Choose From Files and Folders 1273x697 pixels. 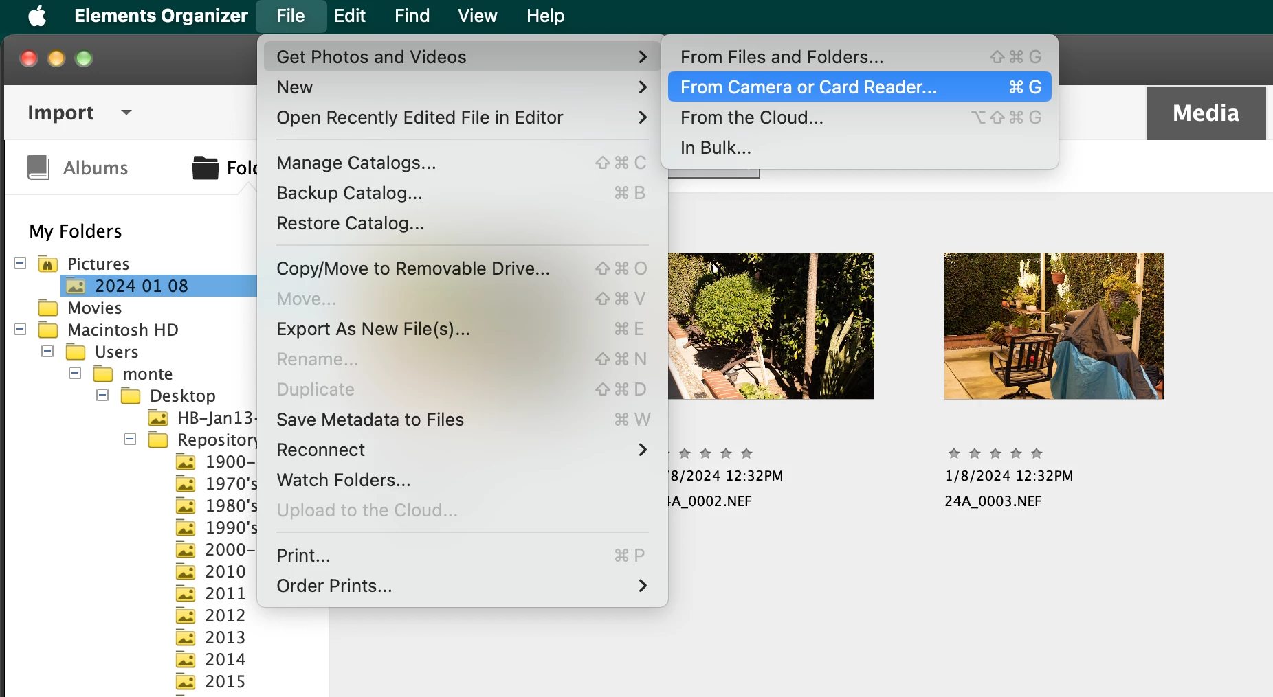click(860, 57)
